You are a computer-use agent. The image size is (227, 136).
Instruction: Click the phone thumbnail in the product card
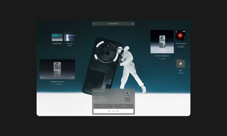pos(128,96)
